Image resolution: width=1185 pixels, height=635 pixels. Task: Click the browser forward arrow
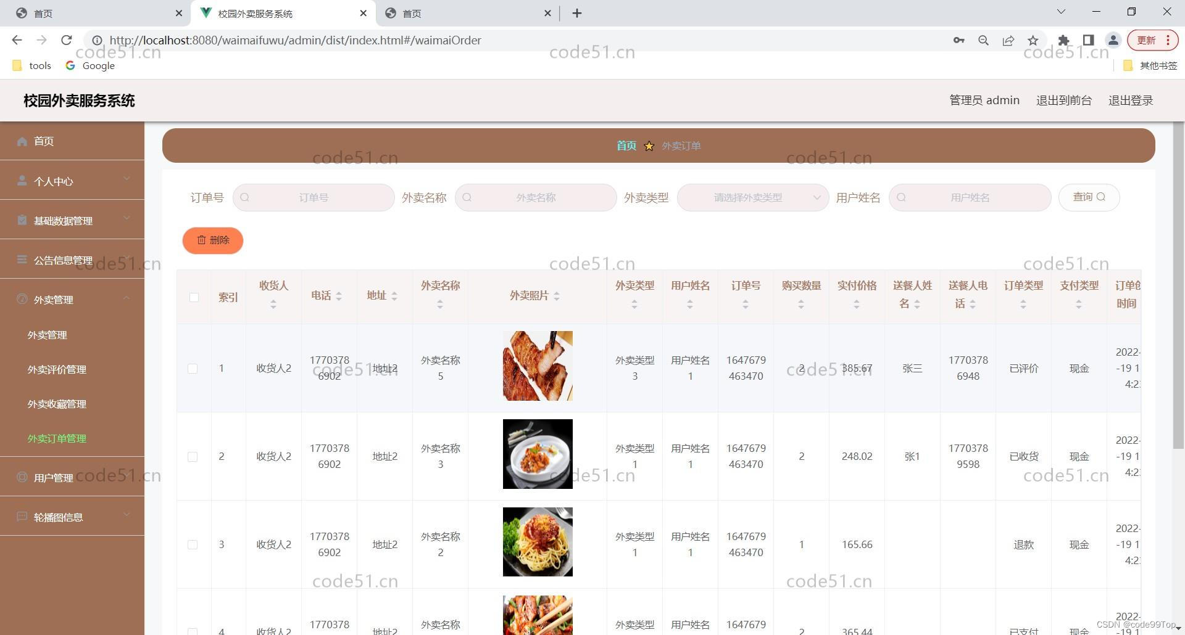41,40
